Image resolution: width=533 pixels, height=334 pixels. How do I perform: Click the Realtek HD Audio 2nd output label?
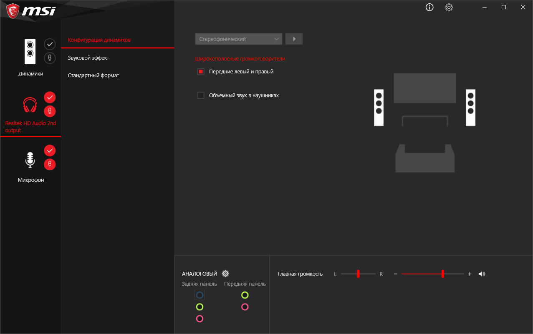point(30,127)
